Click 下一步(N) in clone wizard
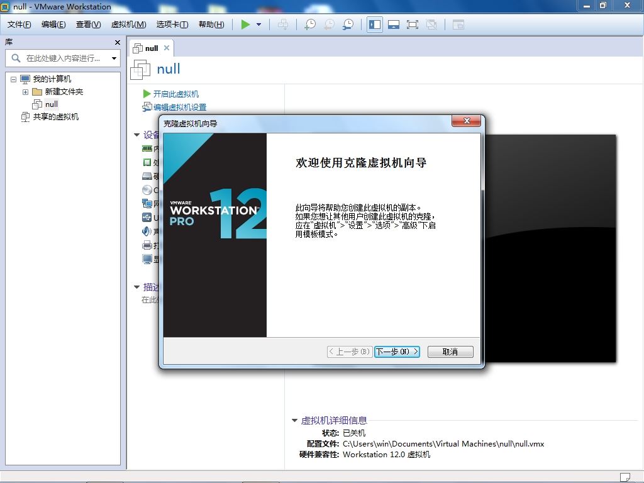 click(397, 352)
